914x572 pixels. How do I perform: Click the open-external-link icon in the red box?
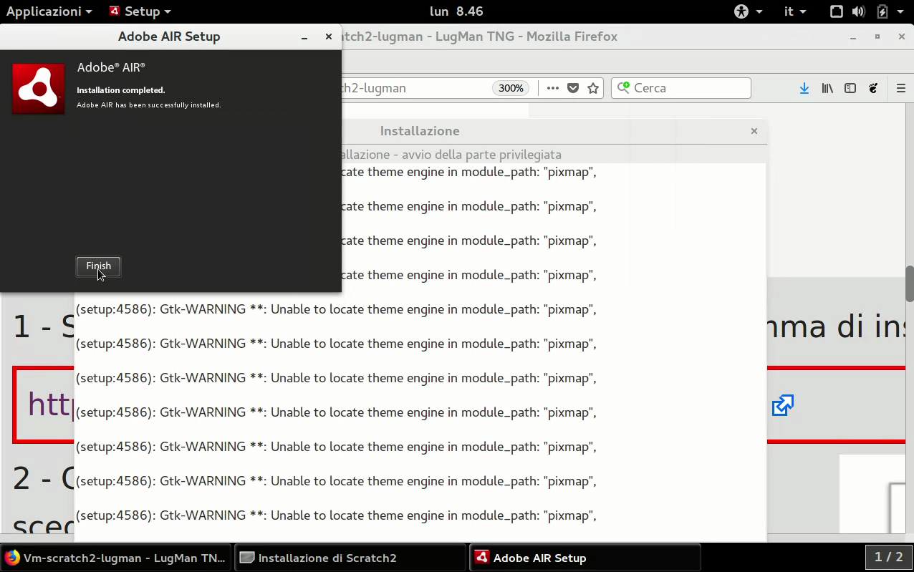(x=782, y=405)
